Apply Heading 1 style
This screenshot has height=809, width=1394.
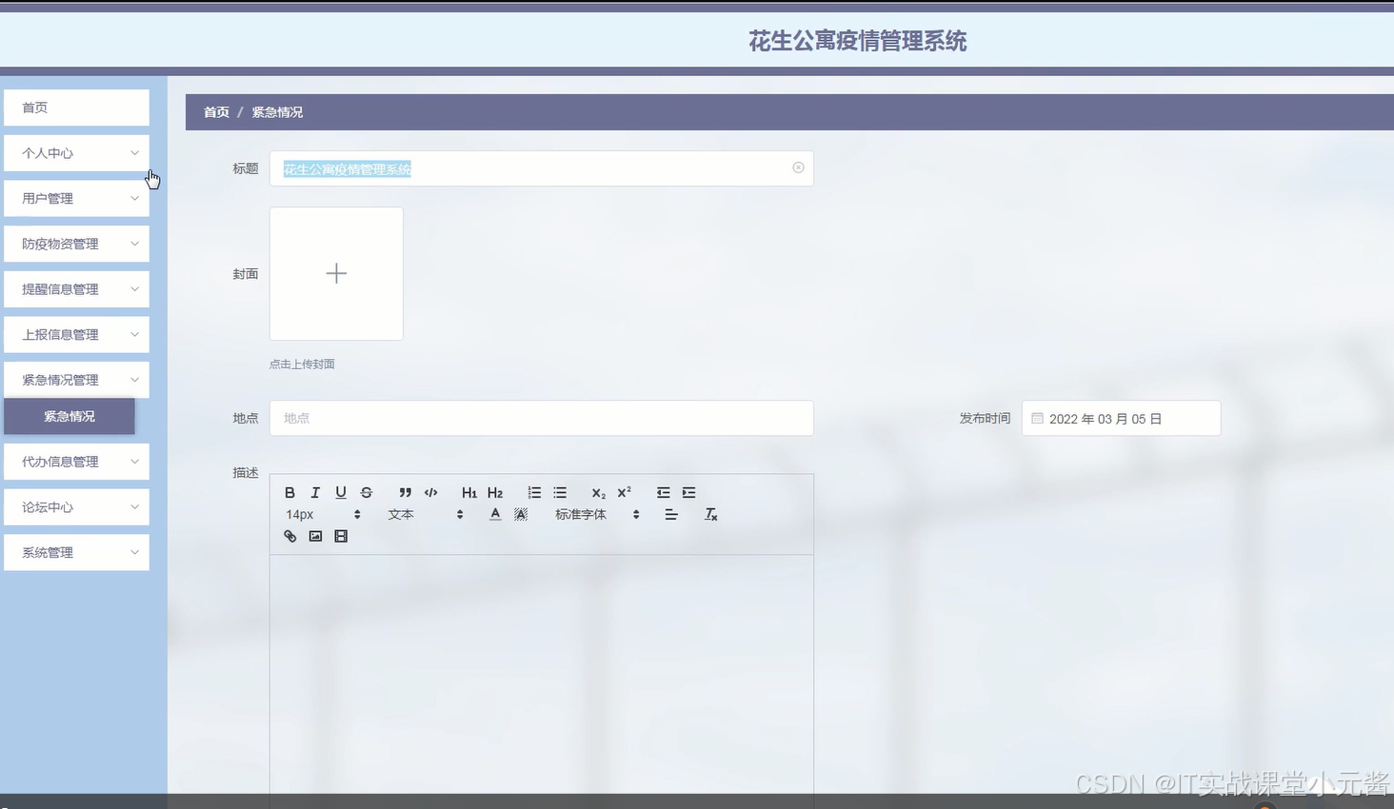click(469, 492)
